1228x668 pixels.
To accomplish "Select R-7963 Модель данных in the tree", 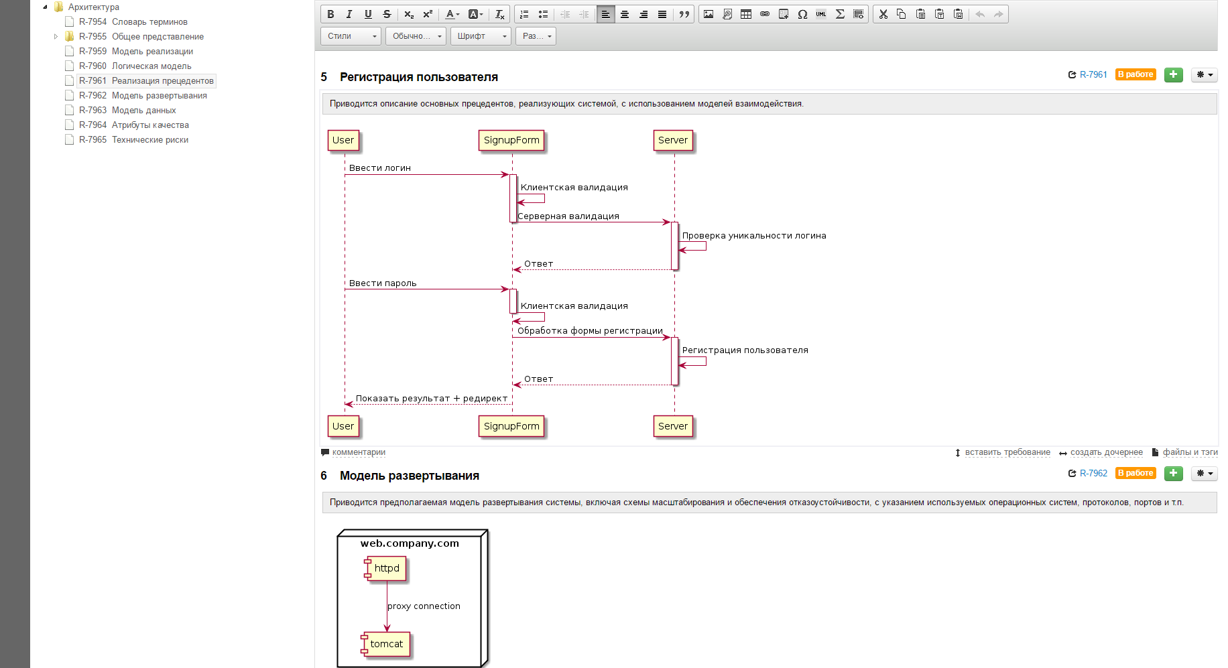I will [x=127, y=111].
